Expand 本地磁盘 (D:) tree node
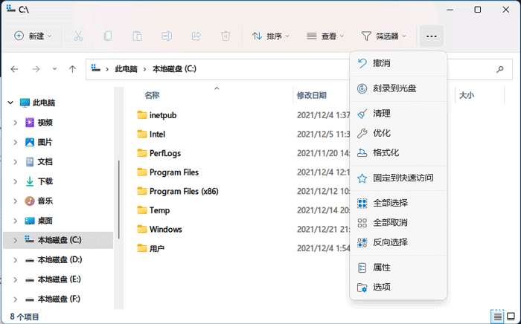Image resolution: width=521 pixels, height=324 pixels. [x=16, y=260]
